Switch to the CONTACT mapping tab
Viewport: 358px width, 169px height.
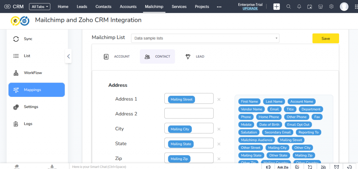(157, 56)
